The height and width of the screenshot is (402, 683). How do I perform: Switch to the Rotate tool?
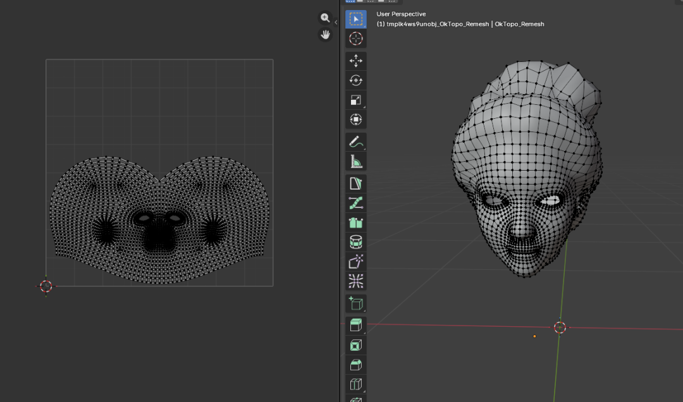(x=355, y=80)
